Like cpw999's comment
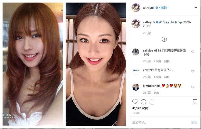 pyautogui.click(x=193, y=71)
